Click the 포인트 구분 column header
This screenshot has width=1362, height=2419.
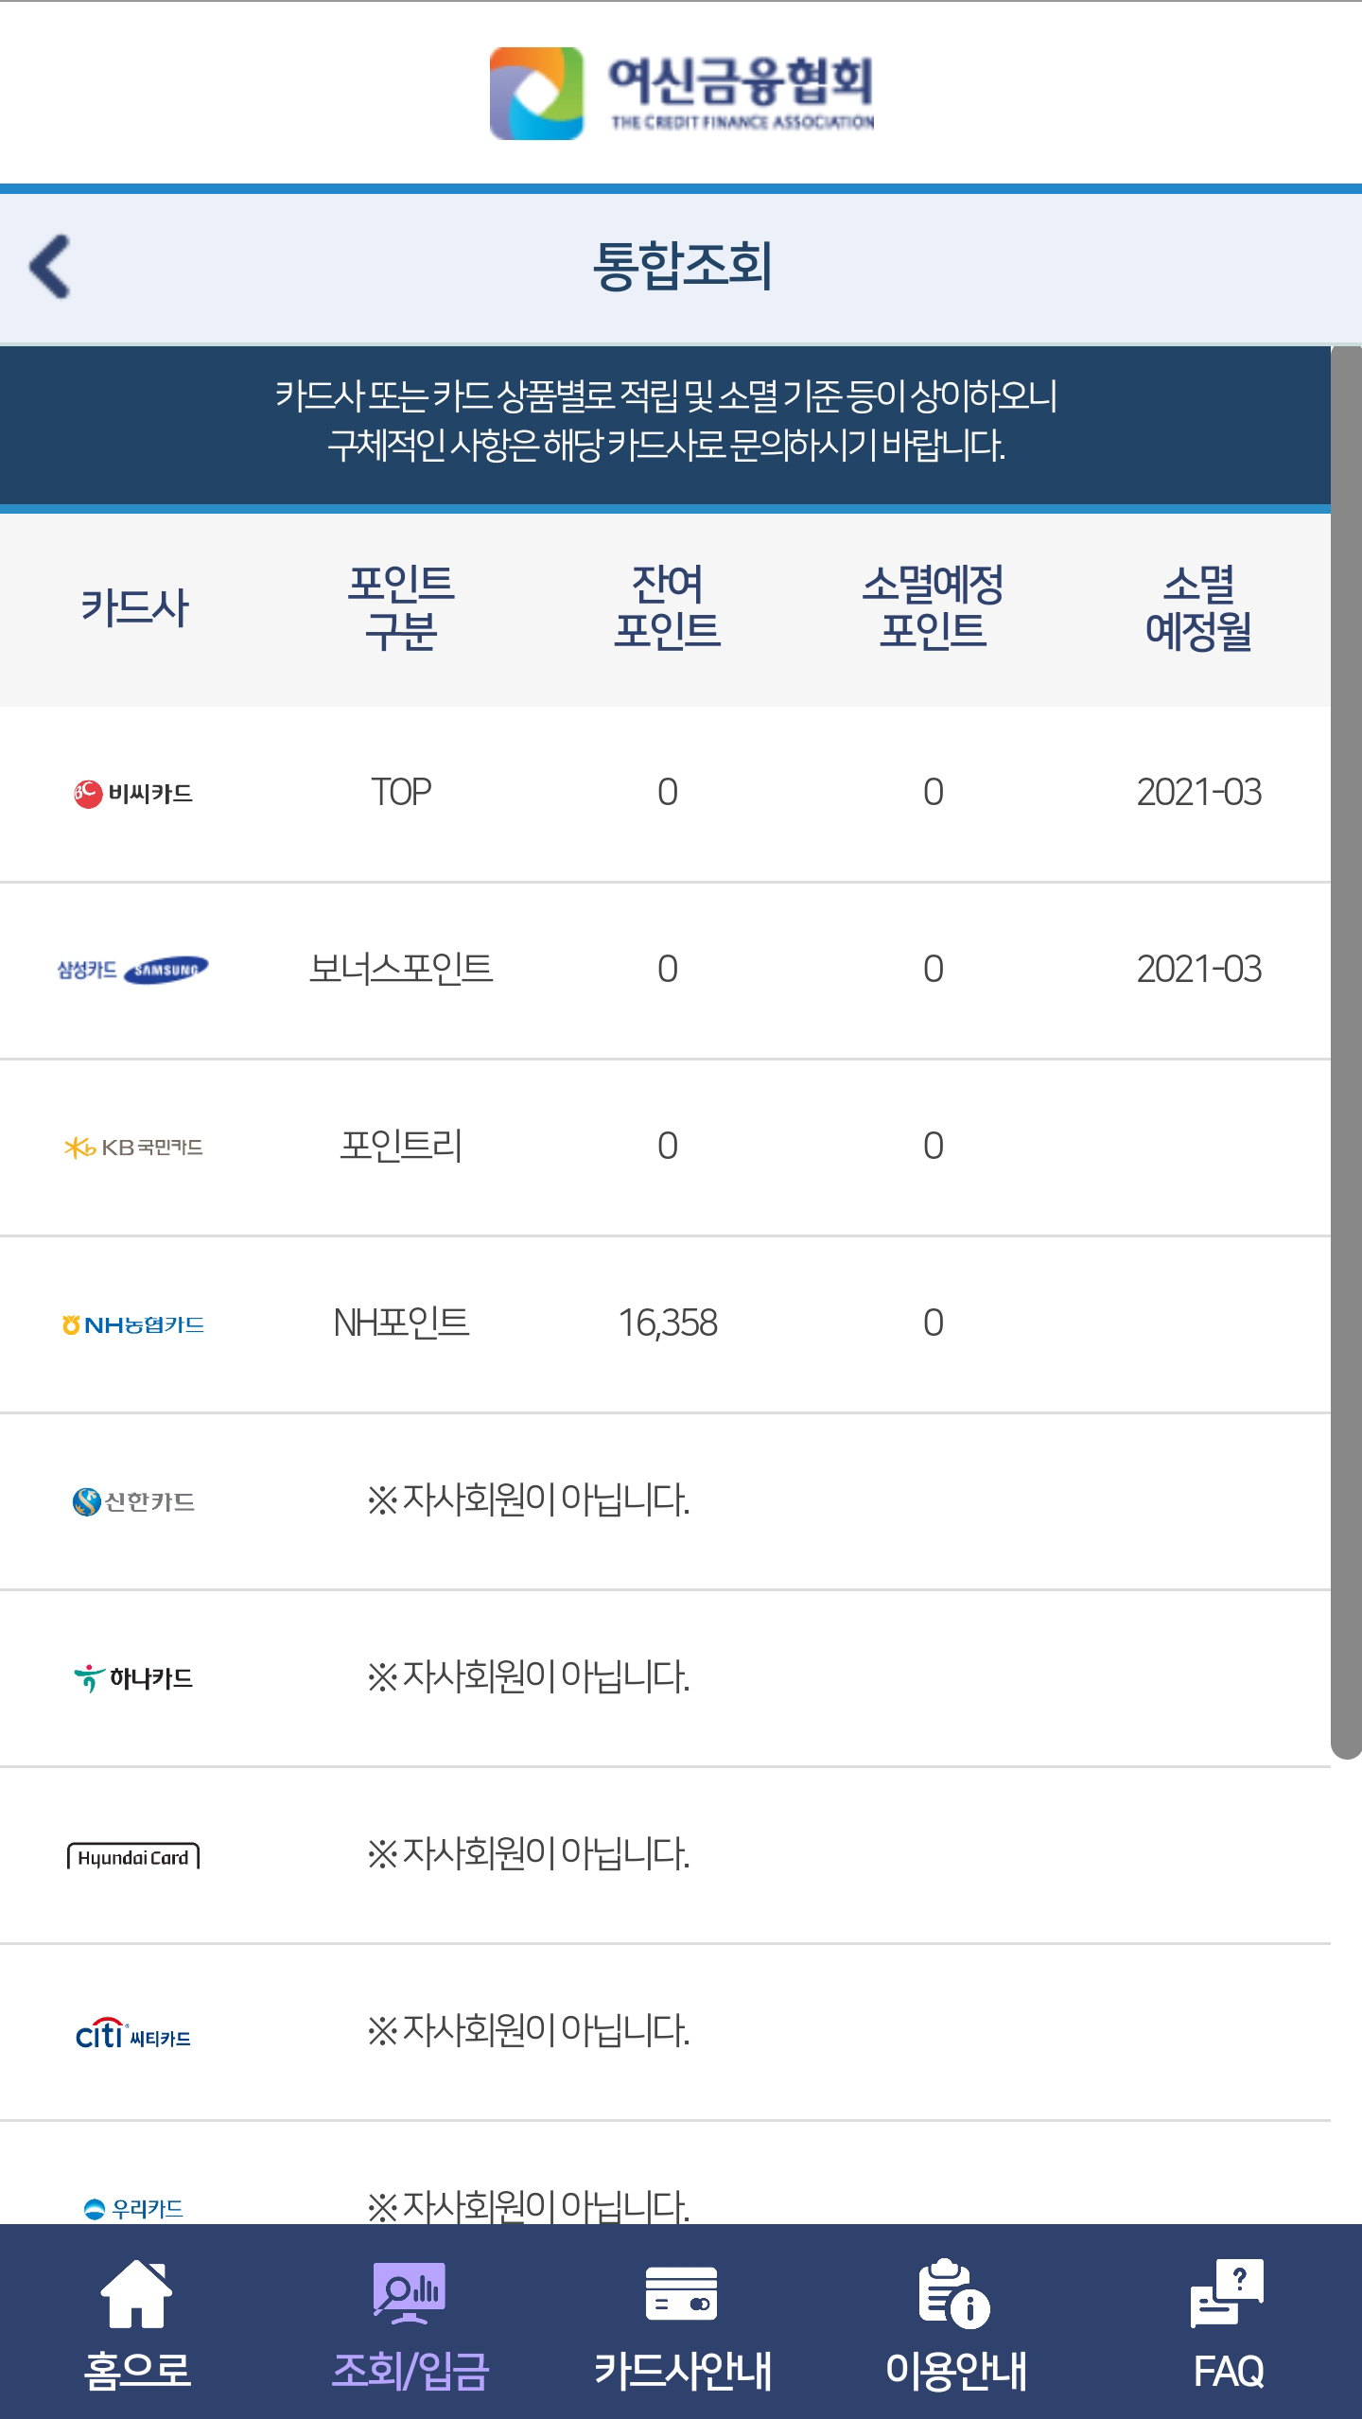[x=401, y=607]
